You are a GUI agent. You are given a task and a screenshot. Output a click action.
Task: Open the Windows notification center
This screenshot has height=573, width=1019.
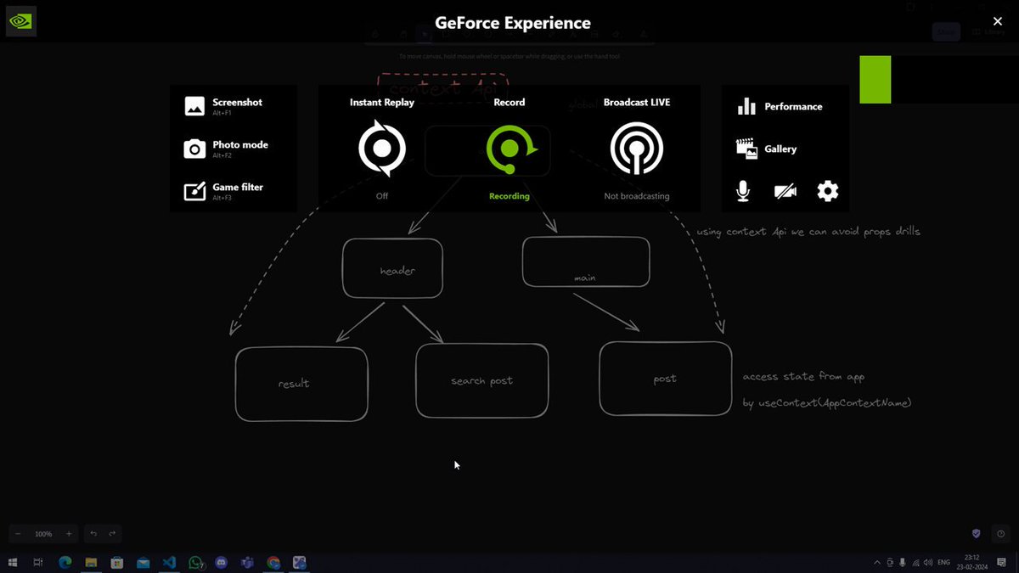(x=1002, y=562)
